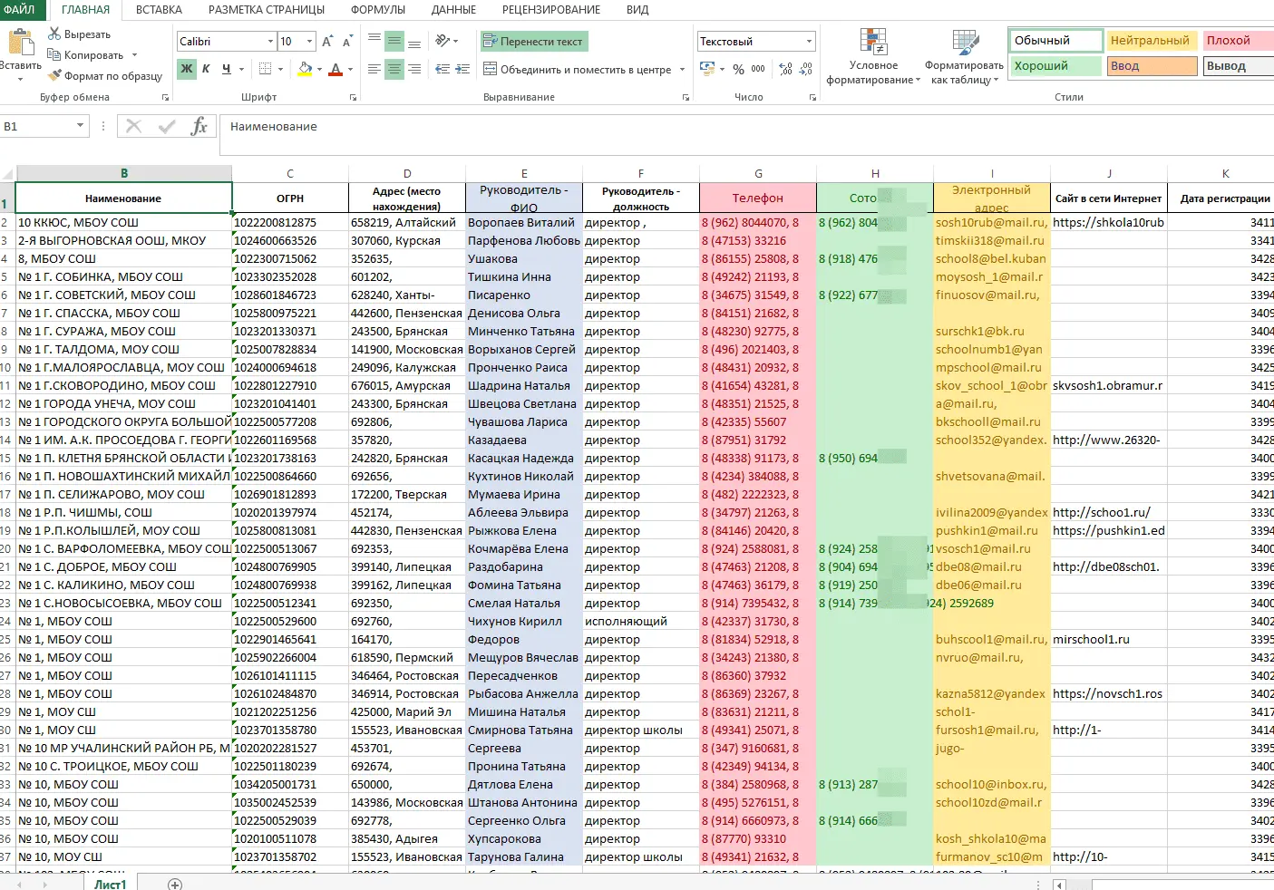
Task: Select column G header
Action: (758, 173)
